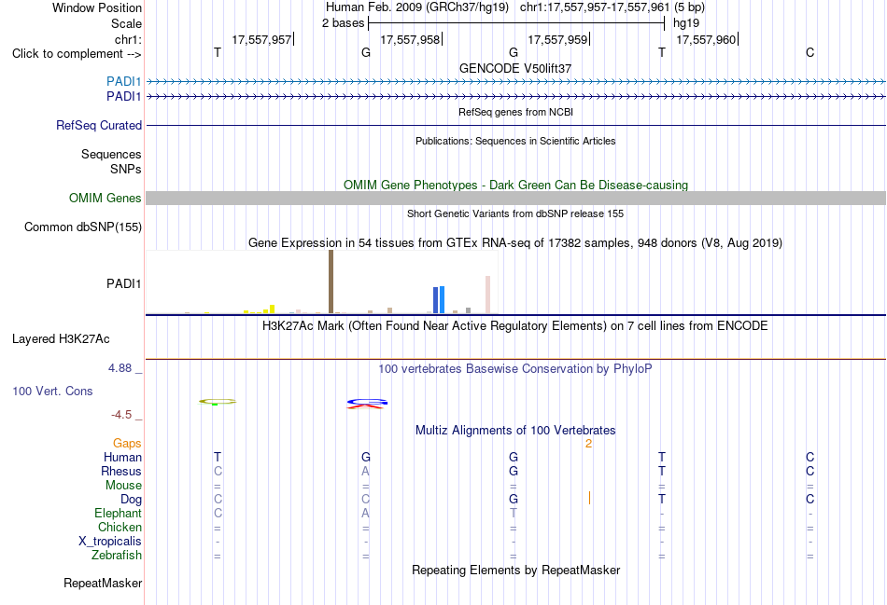Click the dark blue PADI1 transcript arrow line

click(x=515, y=97)
